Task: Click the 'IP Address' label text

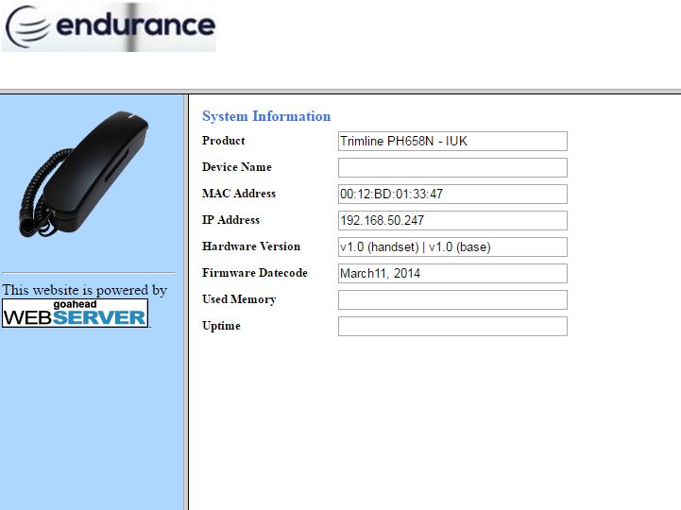Action: [230, 220]
